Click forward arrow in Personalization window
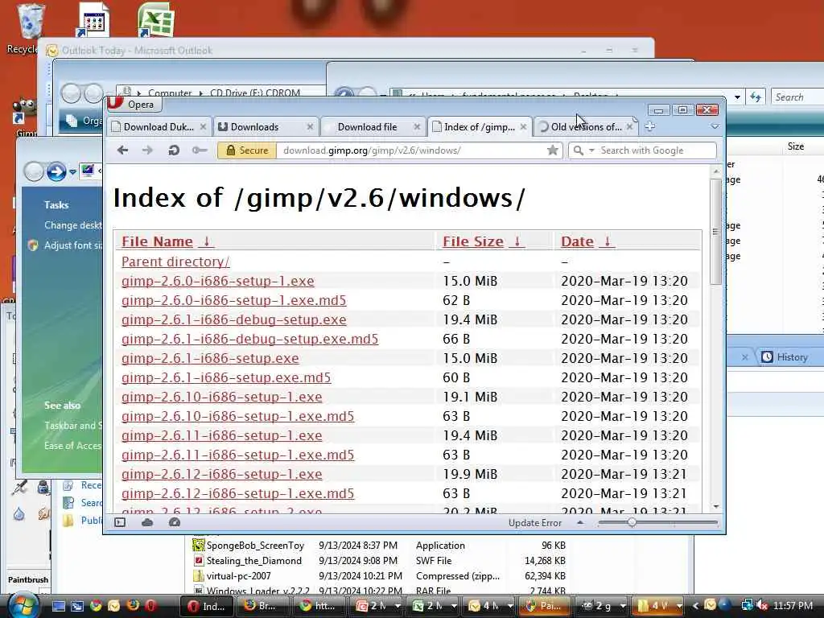Viewport: 824px width, 618px height. coord(56,172)
